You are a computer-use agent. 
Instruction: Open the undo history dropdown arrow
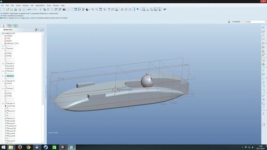[32, 10]
